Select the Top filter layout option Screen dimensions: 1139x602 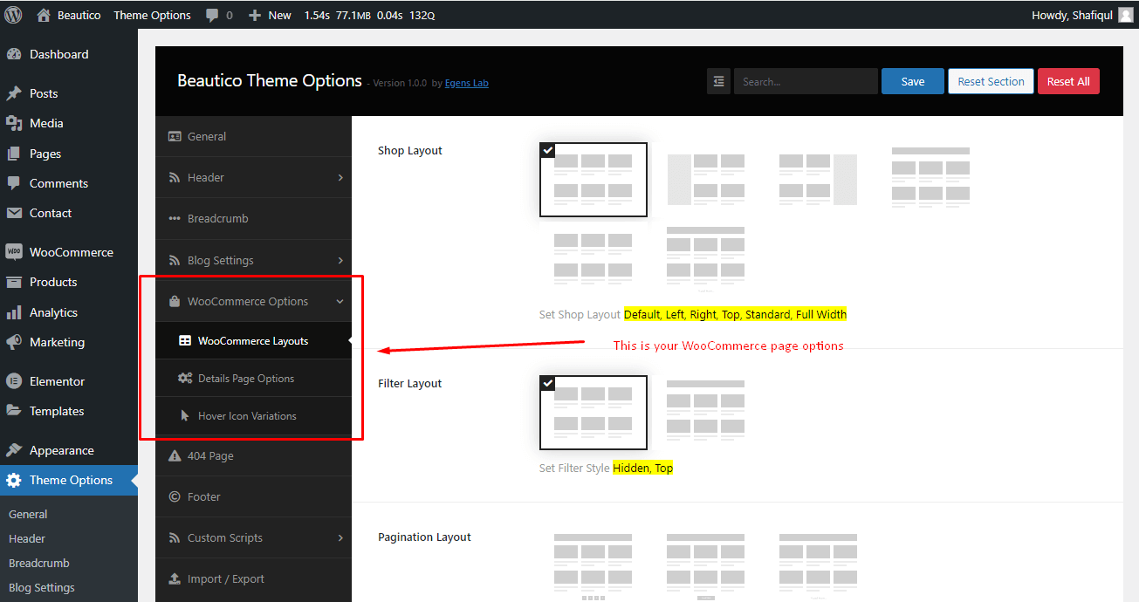(x=706, y=410)
